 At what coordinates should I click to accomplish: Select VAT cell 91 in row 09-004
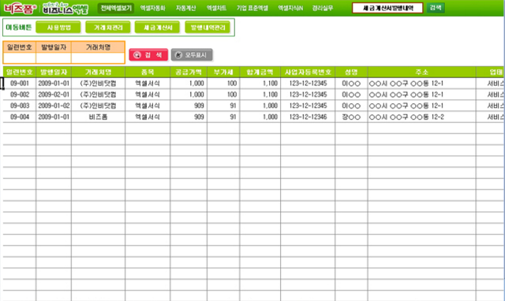(x=223, y=117)
